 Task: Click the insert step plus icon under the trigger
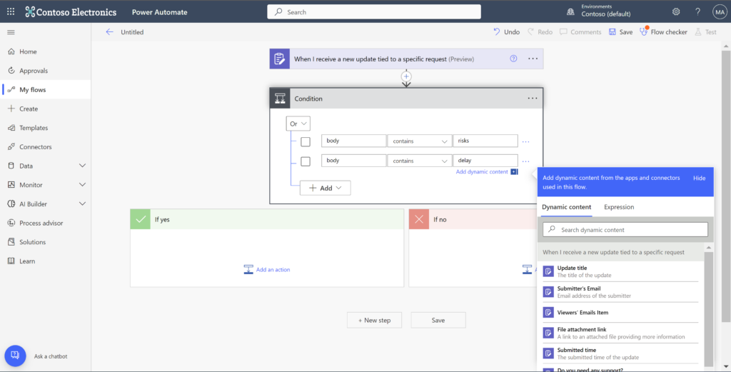tap(406, 76)
